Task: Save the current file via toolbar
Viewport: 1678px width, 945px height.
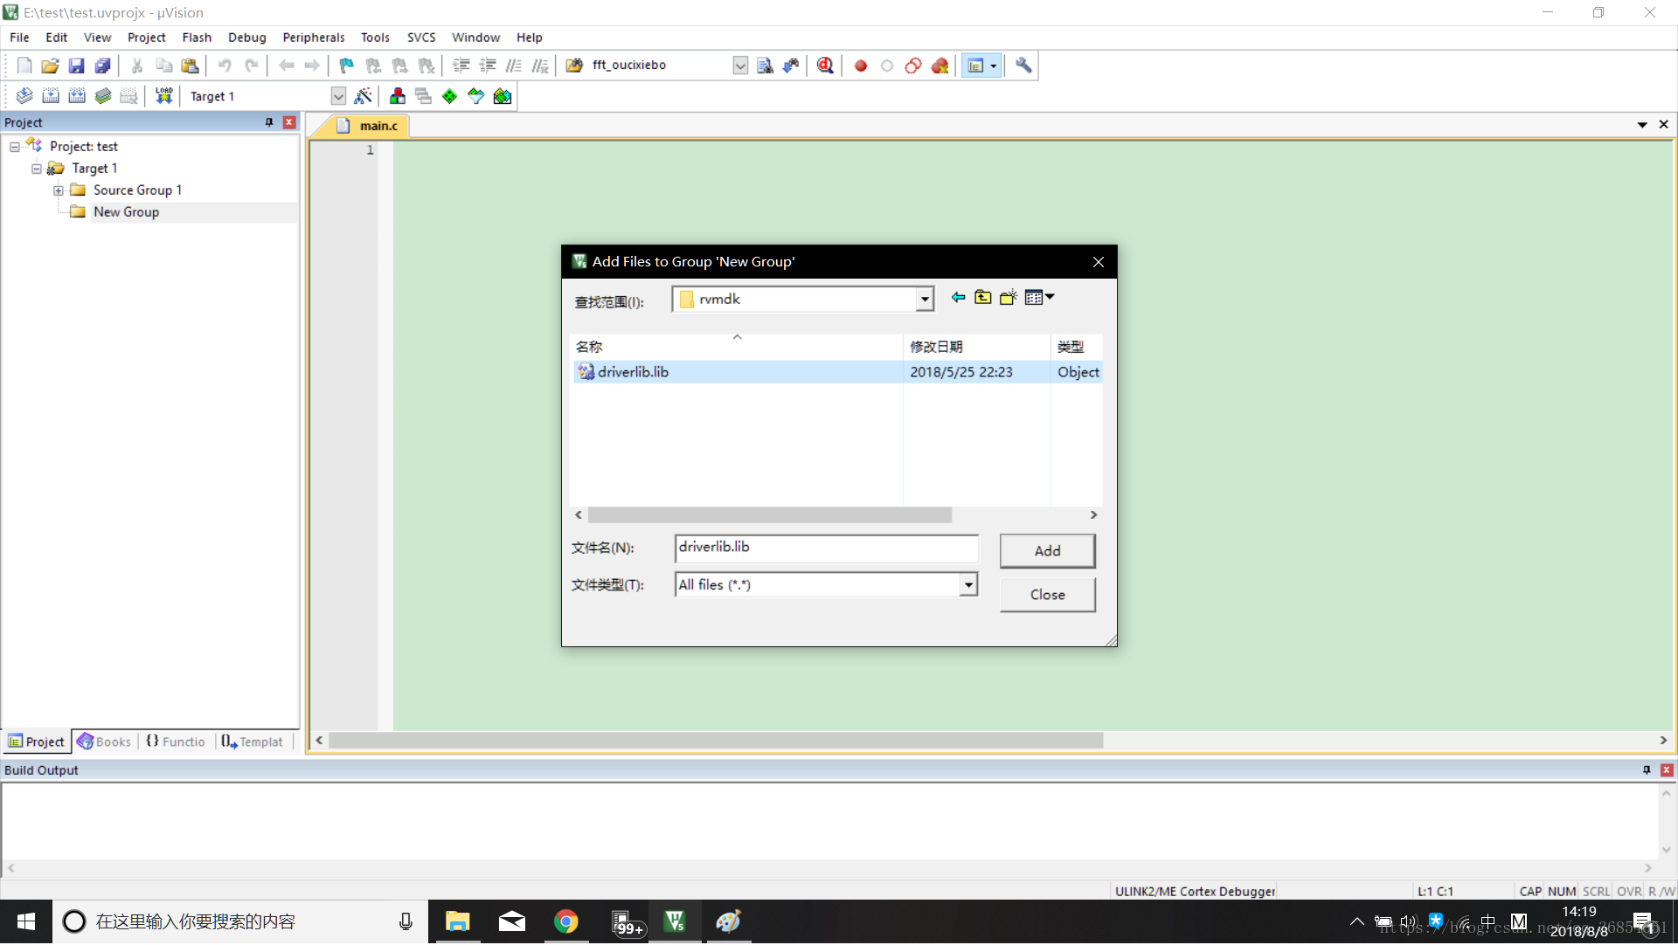Action: (x=76, y=66)
